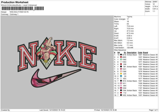Screen dimensions: 159x112
Task: Select the Stitches value '25491'
Action: coord(155,2)
